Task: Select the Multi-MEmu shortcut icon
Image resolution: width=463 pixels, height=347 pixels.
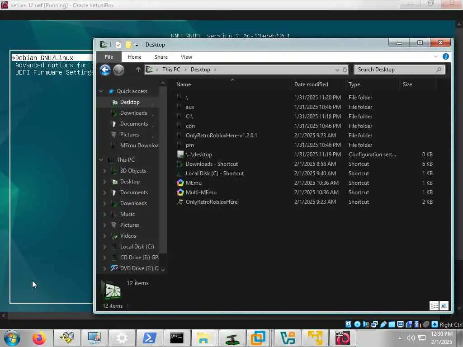Action: 180,192
